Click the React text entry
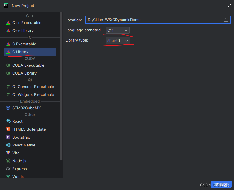 coord(17,121)
